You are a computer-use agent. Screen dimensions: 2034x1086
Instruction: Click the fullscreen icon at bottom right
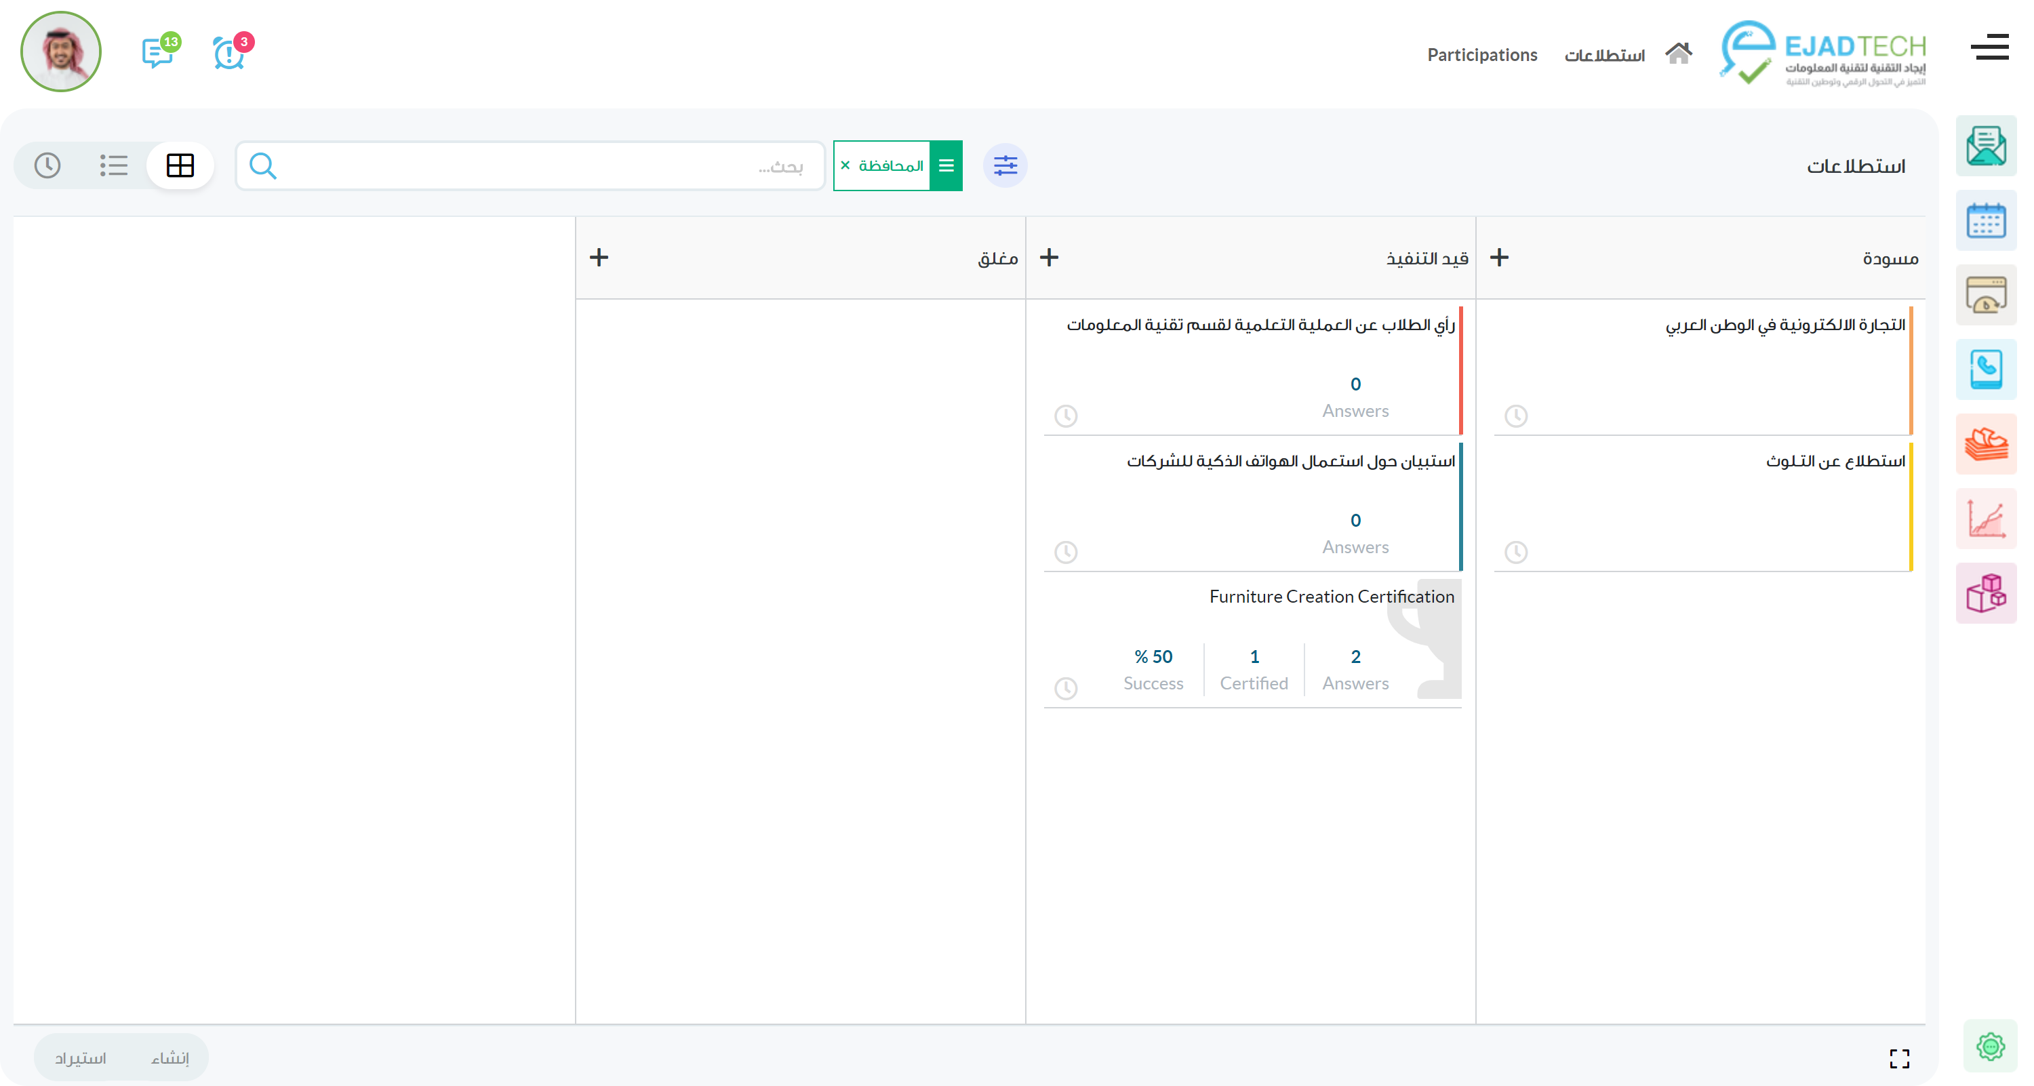(1899, 1058)
